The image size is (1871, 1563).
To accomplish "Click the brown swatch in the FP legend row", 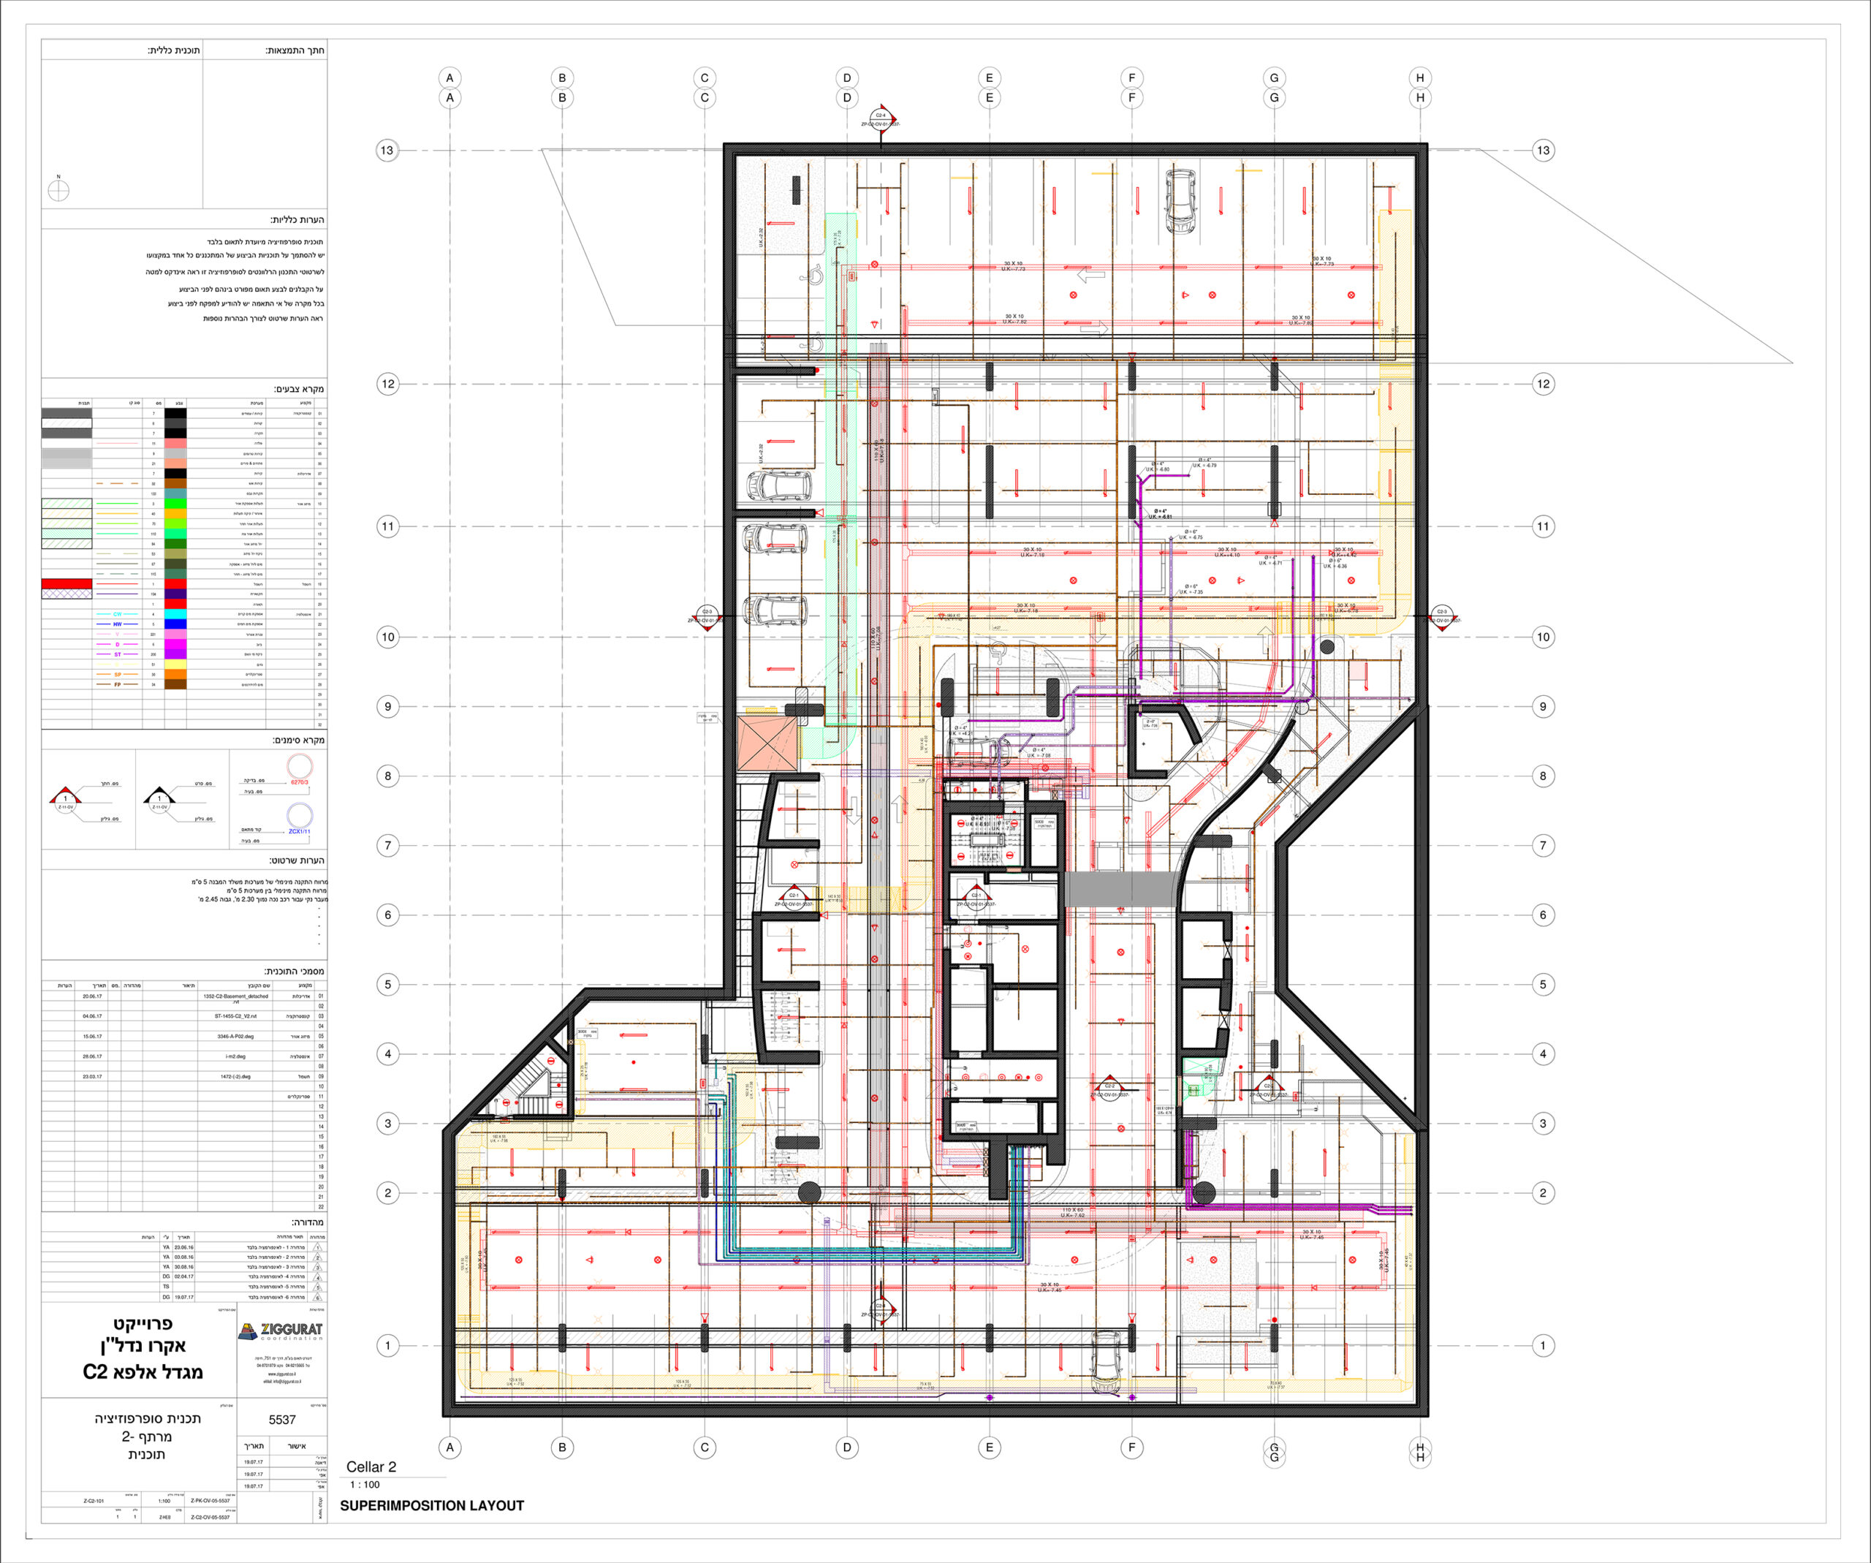I will coord(175,684).
